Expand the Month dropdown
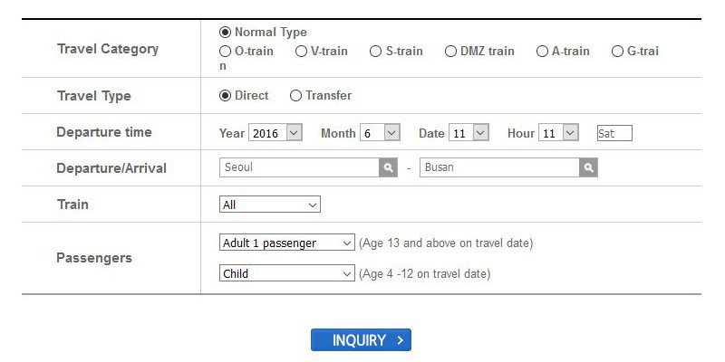 point(380,133)
